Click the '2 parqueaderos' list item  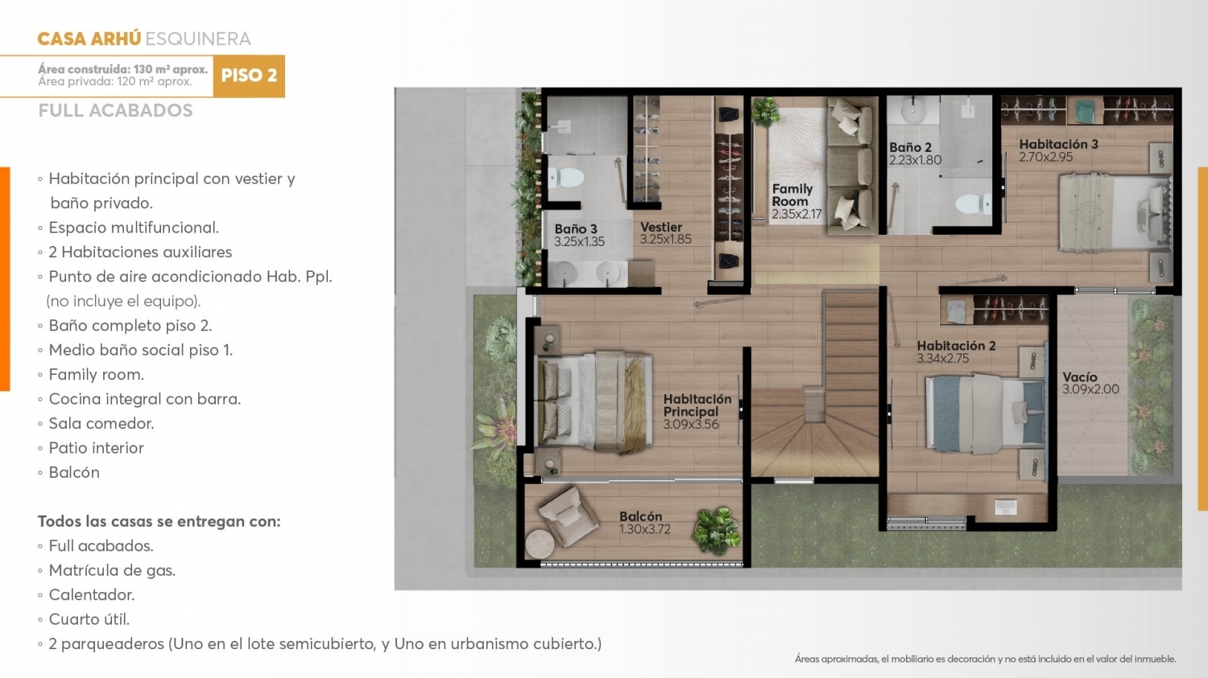324,643
